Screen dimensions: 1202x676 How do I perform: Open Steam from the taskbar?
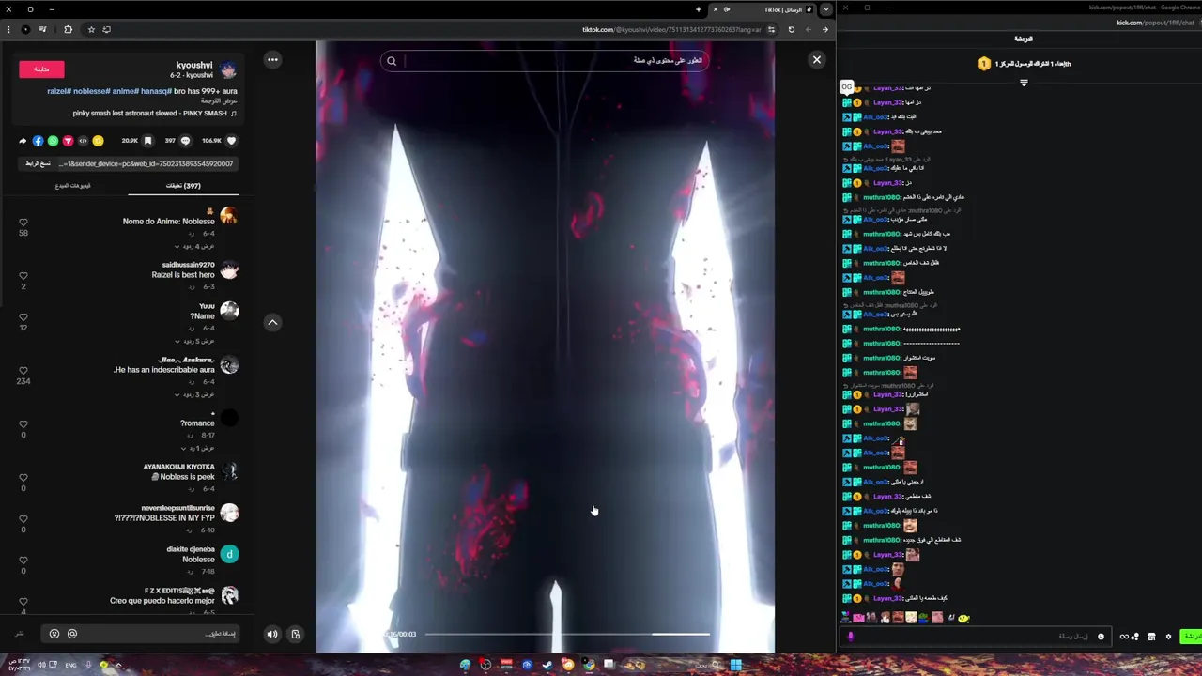tap(547, 665)
